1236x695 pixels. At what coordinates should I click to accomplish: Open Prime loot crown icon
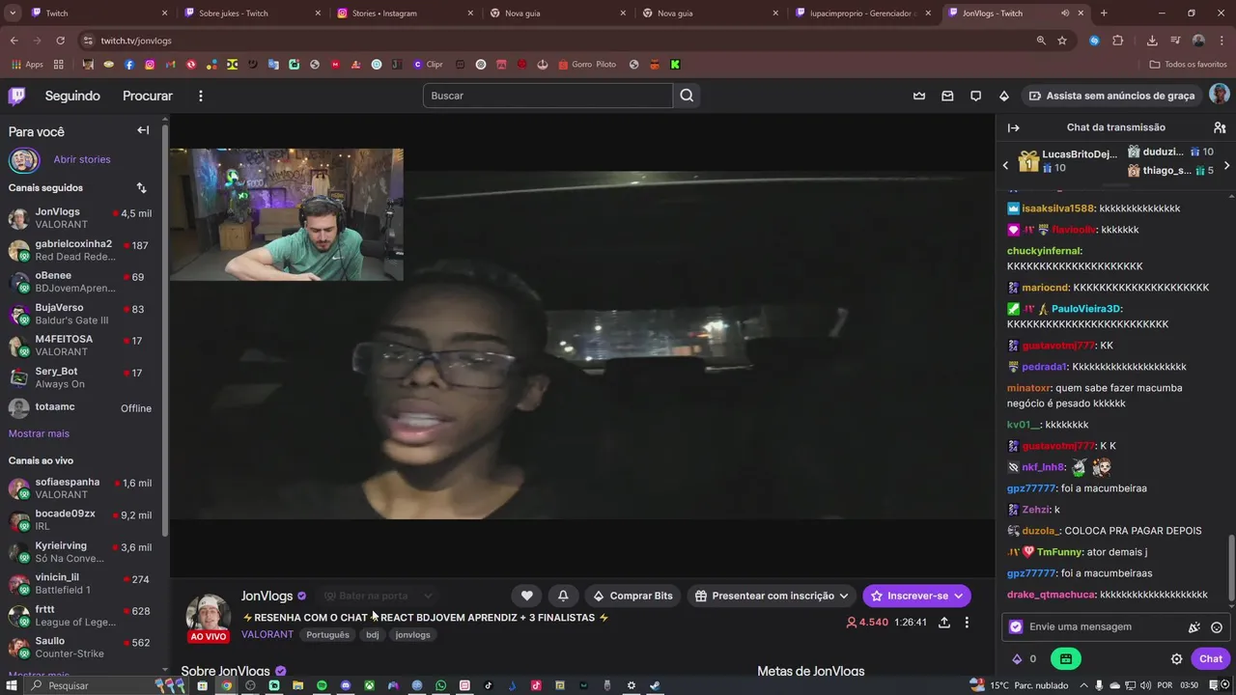(919, 96)
